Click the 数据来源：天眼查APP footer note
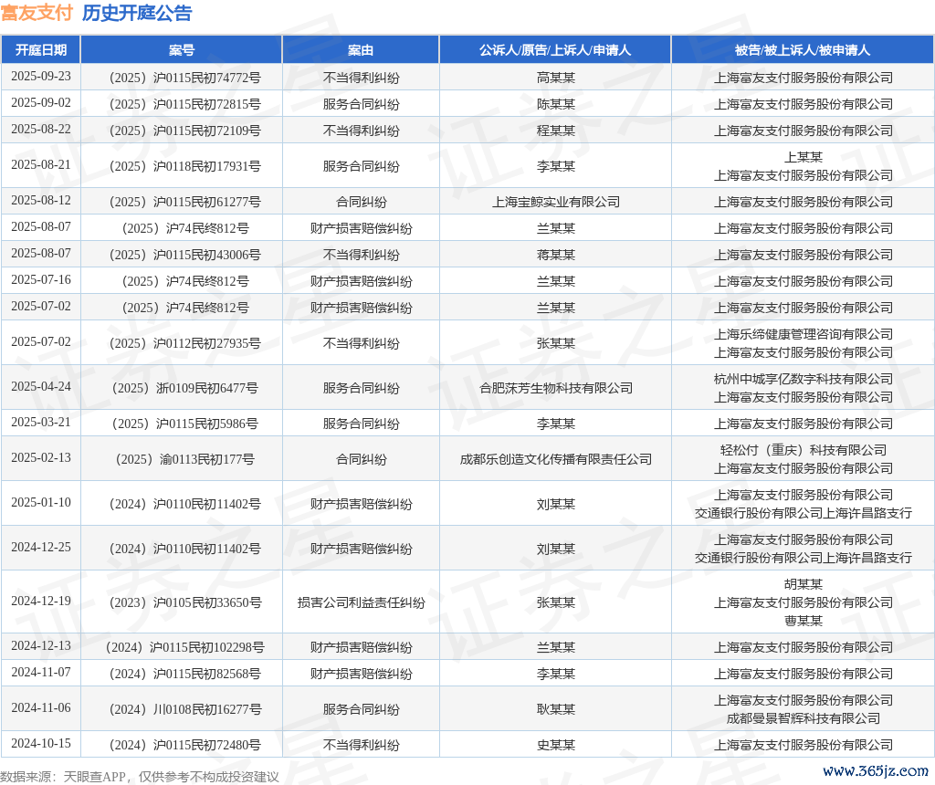Viewport: 935px width, 785px height. click(x=140, y=777)
